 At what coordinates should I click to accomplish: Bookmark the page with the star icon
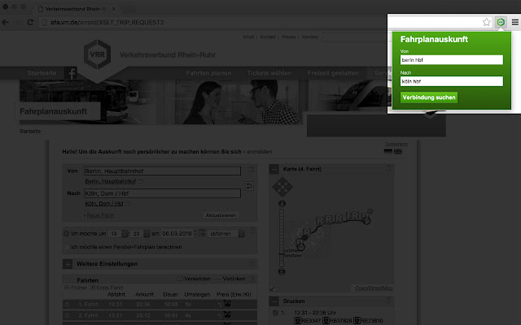[x=487, y=22]
